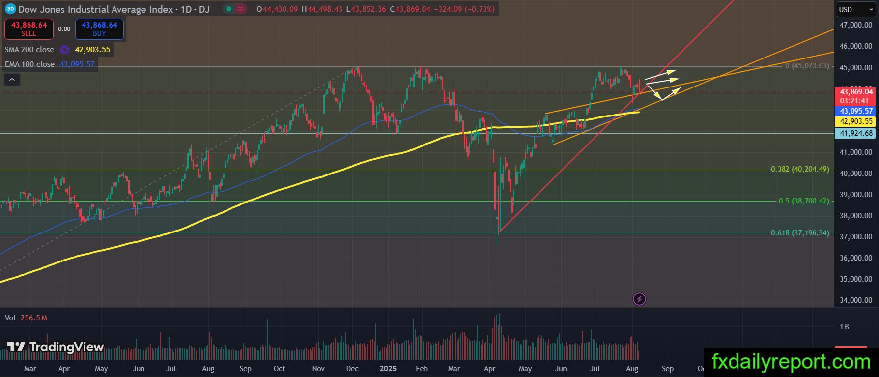The height and width of the screenshot is (377, 879).
Task: Click the purple lightning bolt icon on chart
Action: pyautogui.click(x=639, y=299)
